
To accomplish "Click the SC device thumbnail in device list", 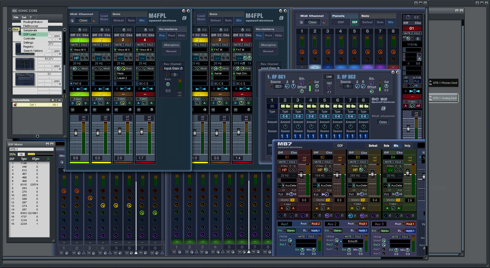I will (25, 79).
